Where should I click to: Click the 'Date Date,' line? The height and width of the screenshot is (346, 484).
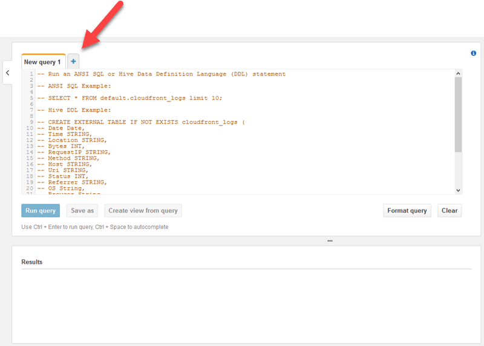point(61,128)
